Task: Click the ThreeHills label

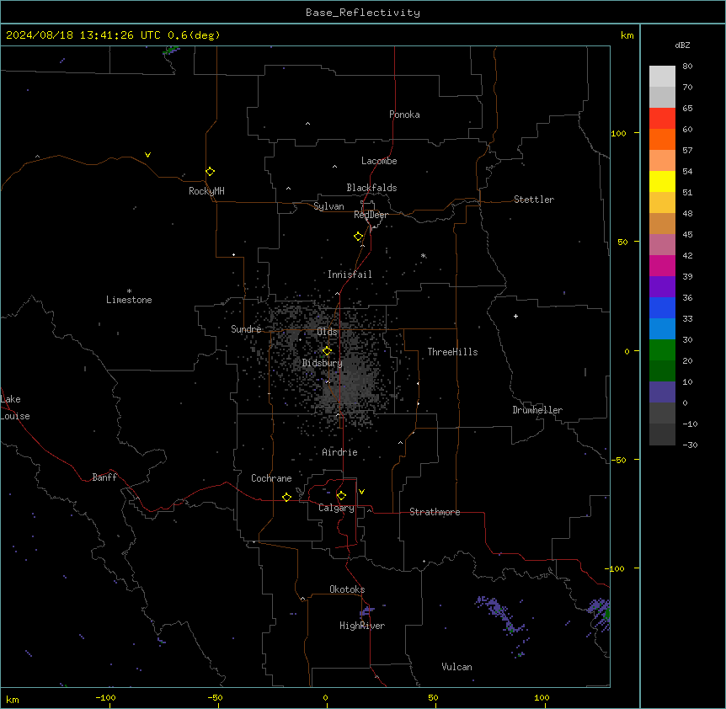Action: click(452, 352)
